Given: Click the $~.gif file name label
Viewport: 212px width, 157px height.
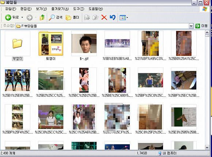Looking at the screenshot, I should coord(84,59).
